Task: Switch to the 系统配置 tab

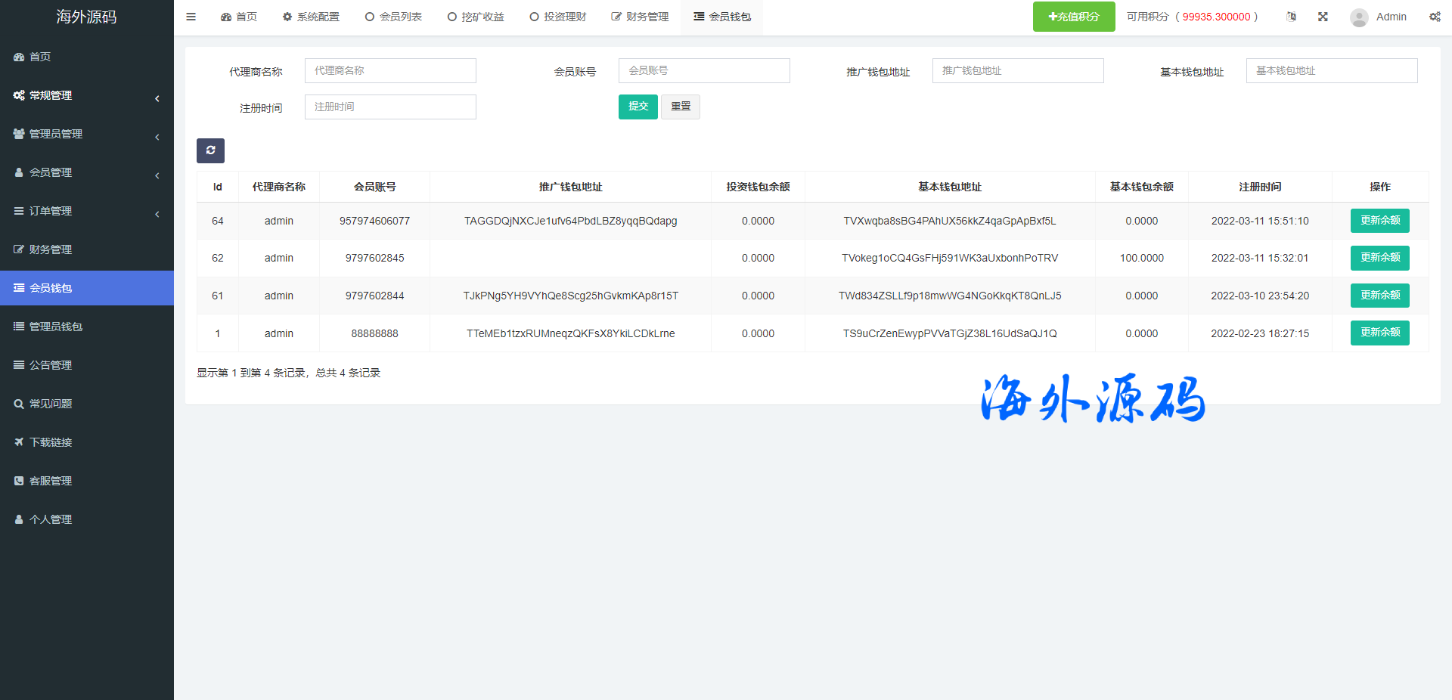Action: [311, 17]
